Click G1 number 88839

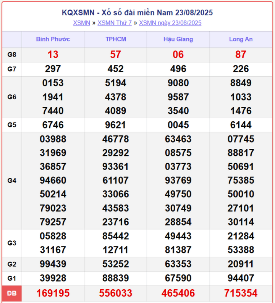pos(116,278)
